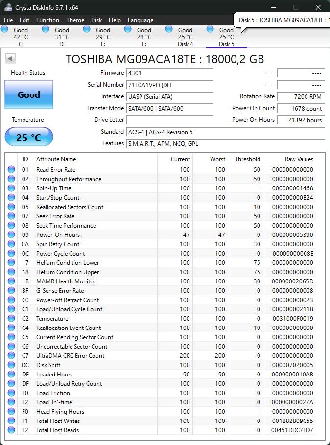The image size is (330, 445).
Task: Select the Disk 5 tab
Action: coord(226,37)
